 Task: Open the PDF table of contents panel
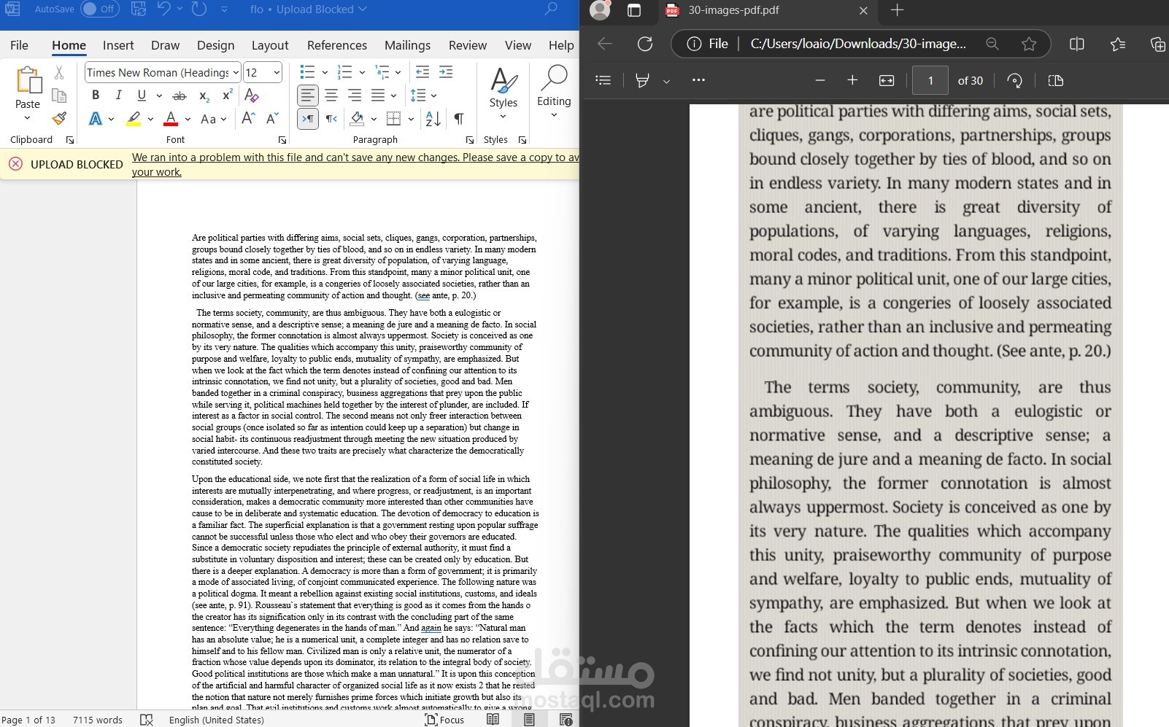point(603,80)
